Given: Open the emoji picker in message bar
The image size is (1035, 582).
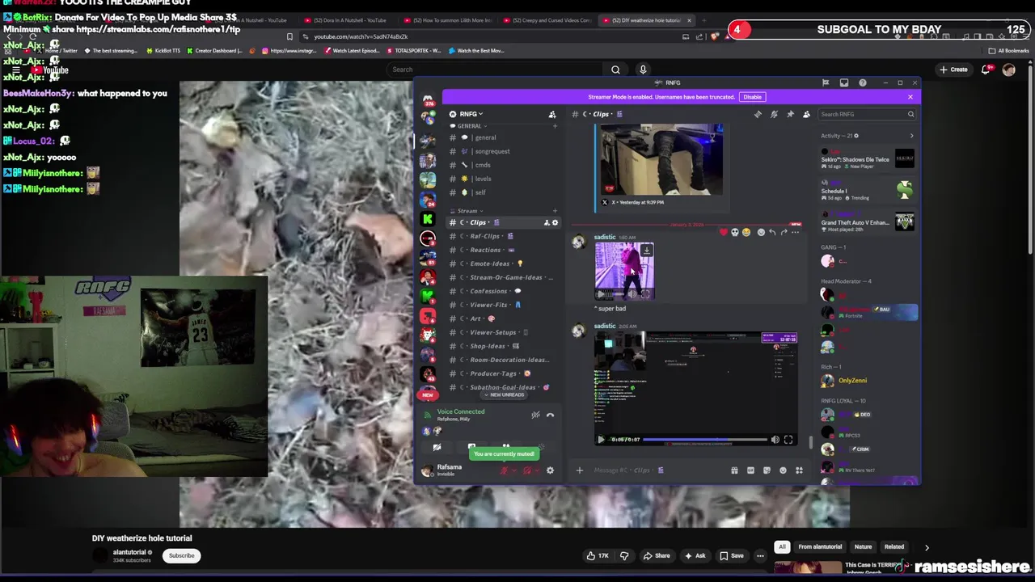Looking at the screenshot, I should (x=783, y=470).
